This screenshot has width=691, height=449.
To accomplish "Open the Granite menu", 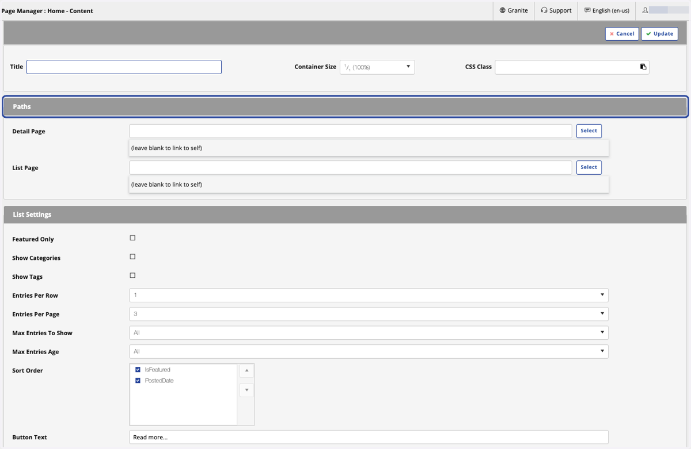I will pos(514,10).
